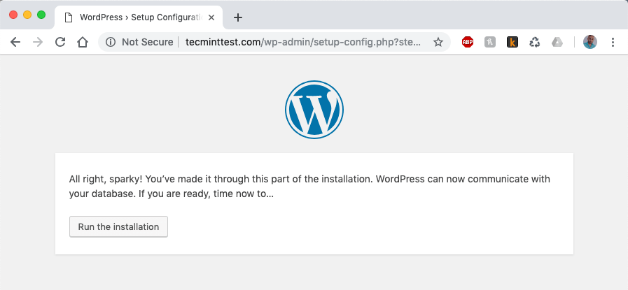
Task: Click the WordPress logo
Action: [x=314, y=109]
